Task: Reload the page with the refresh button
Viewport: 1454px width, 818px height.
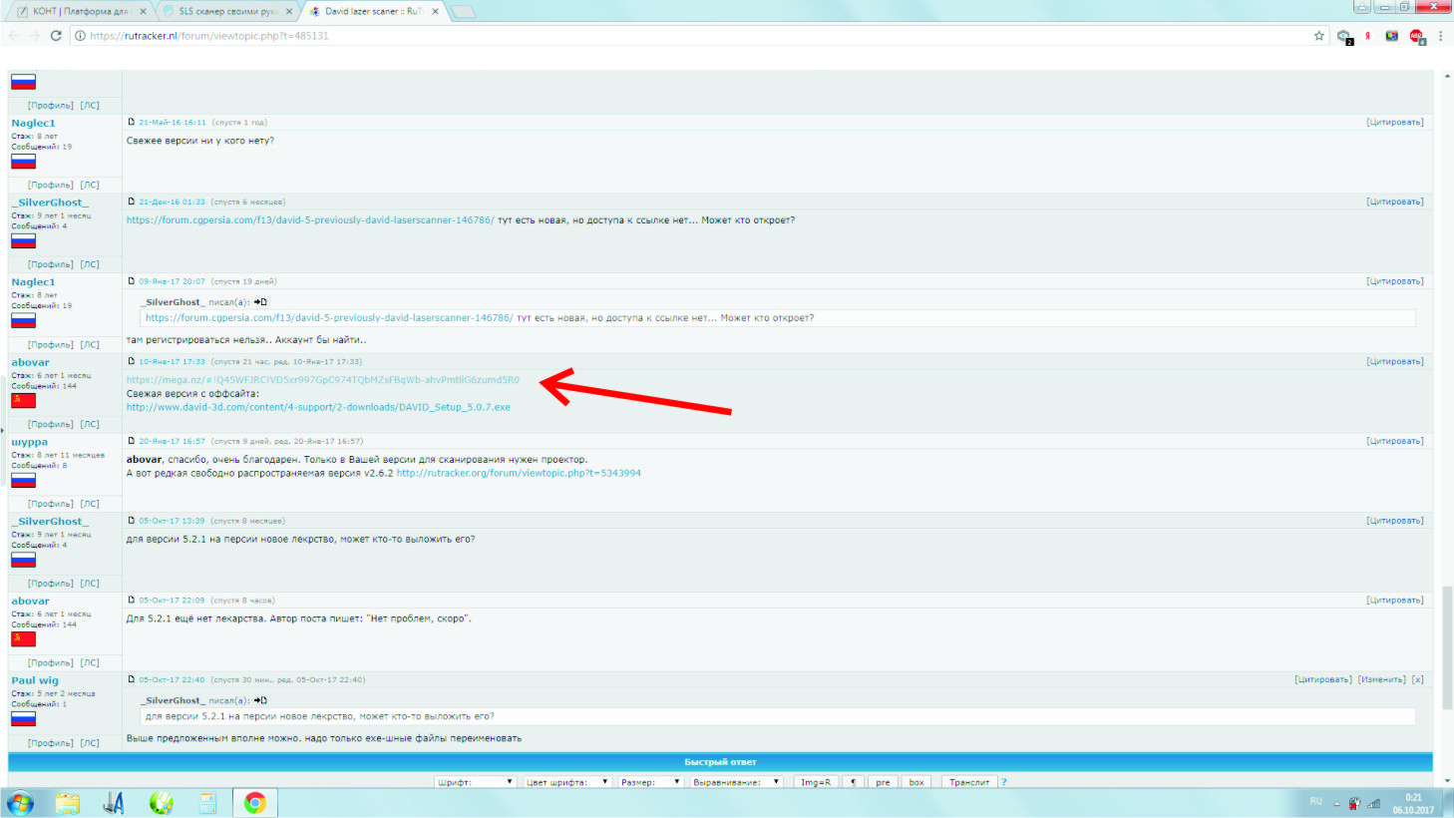Action: pyautogui.click(x=56, y=36)
